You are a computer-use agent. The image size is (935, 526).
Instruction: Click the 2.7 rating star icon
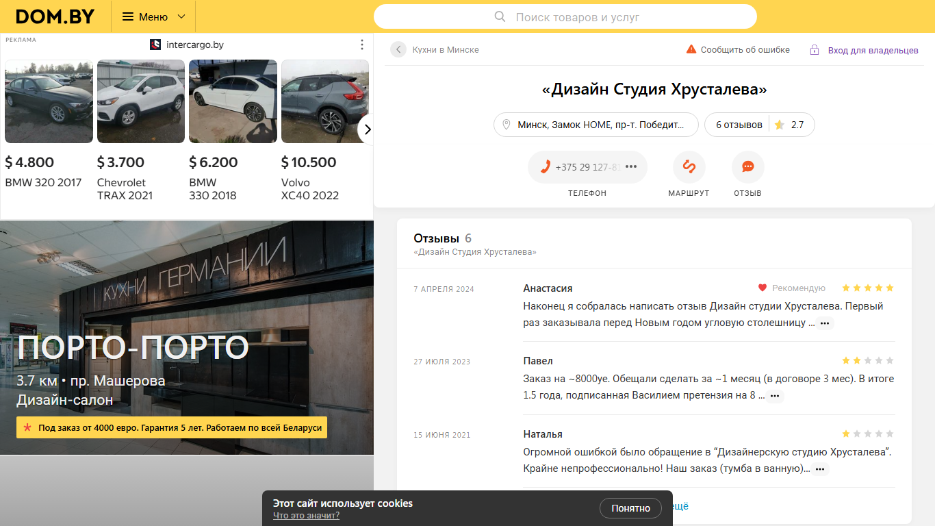click(779, 125)
